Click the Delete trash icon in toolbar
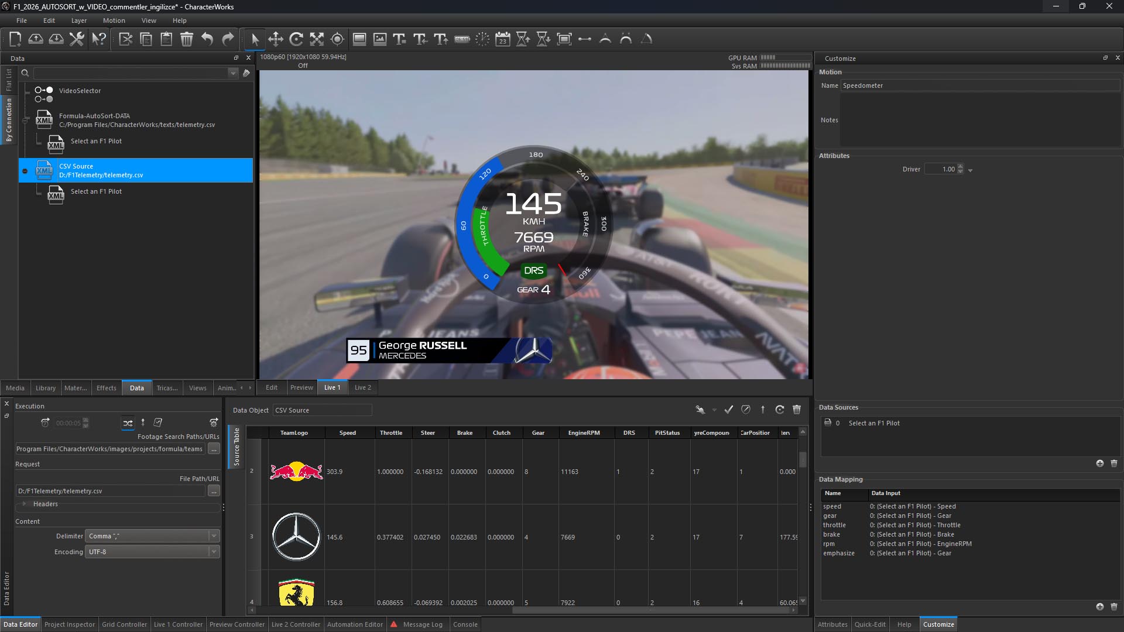This screenshot has height=632, width=1124. coord(187,39)
